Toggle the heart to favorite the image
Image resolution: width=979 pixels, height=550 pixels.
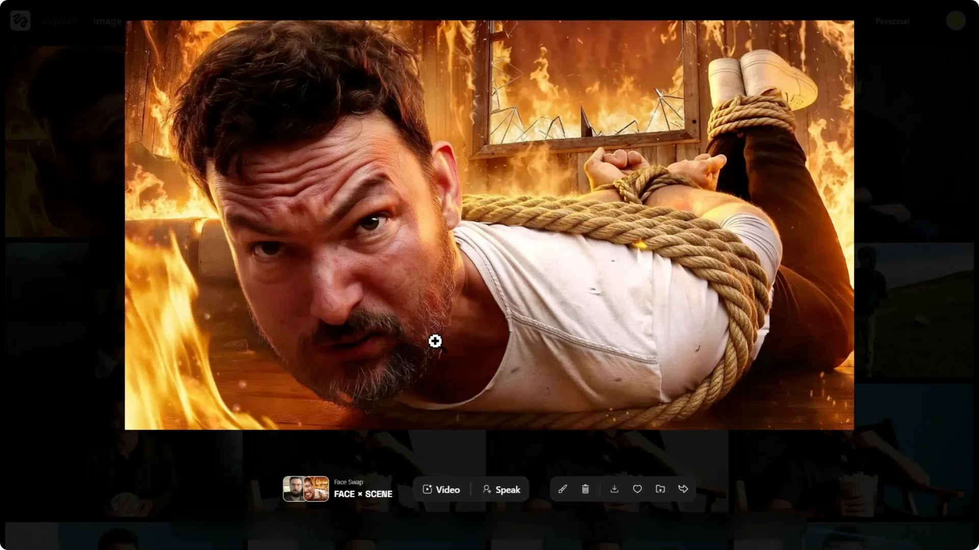pos(637,489)
